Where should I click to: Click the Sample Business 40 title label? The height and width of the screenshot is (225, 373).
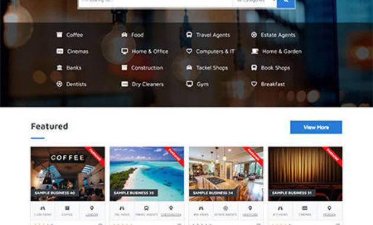(54, 192)
